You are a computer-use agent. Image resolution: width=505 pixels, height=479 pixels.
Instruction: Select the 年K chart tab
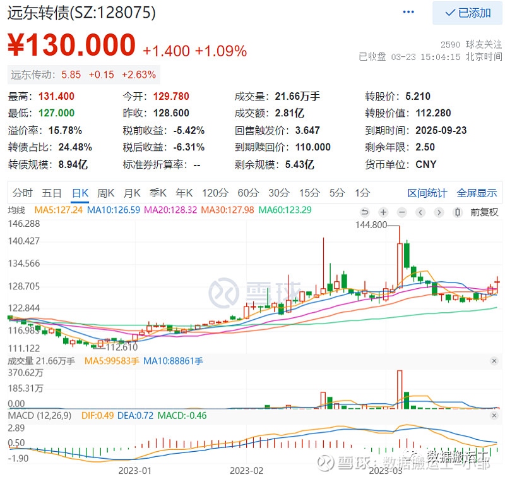(x=184, y=193)
